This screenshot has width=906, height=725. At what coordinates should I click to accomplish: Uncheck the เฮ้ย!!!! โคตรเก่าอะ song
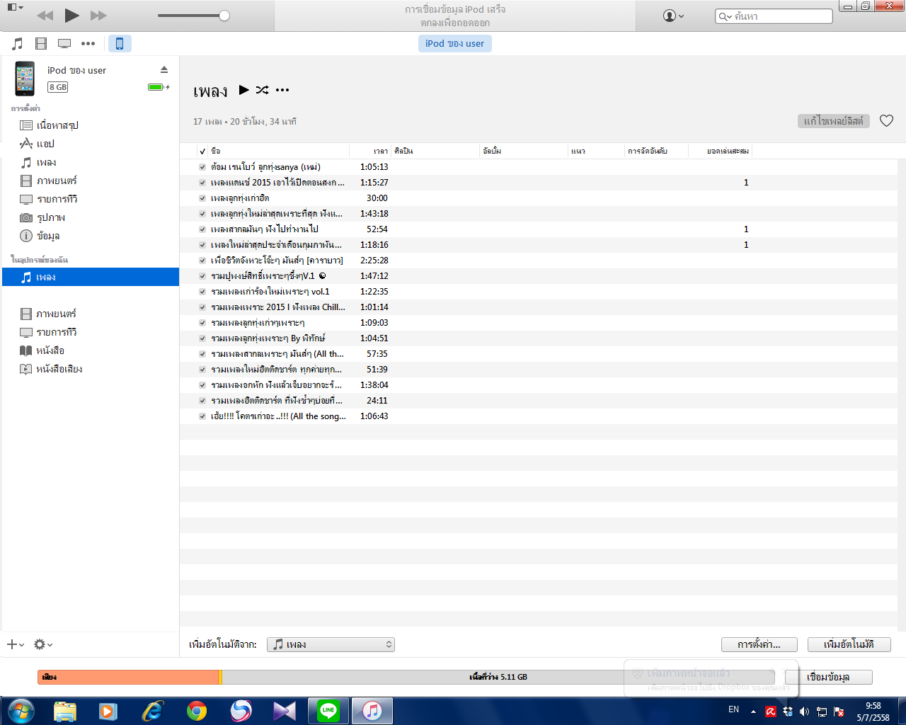[202, 416]
